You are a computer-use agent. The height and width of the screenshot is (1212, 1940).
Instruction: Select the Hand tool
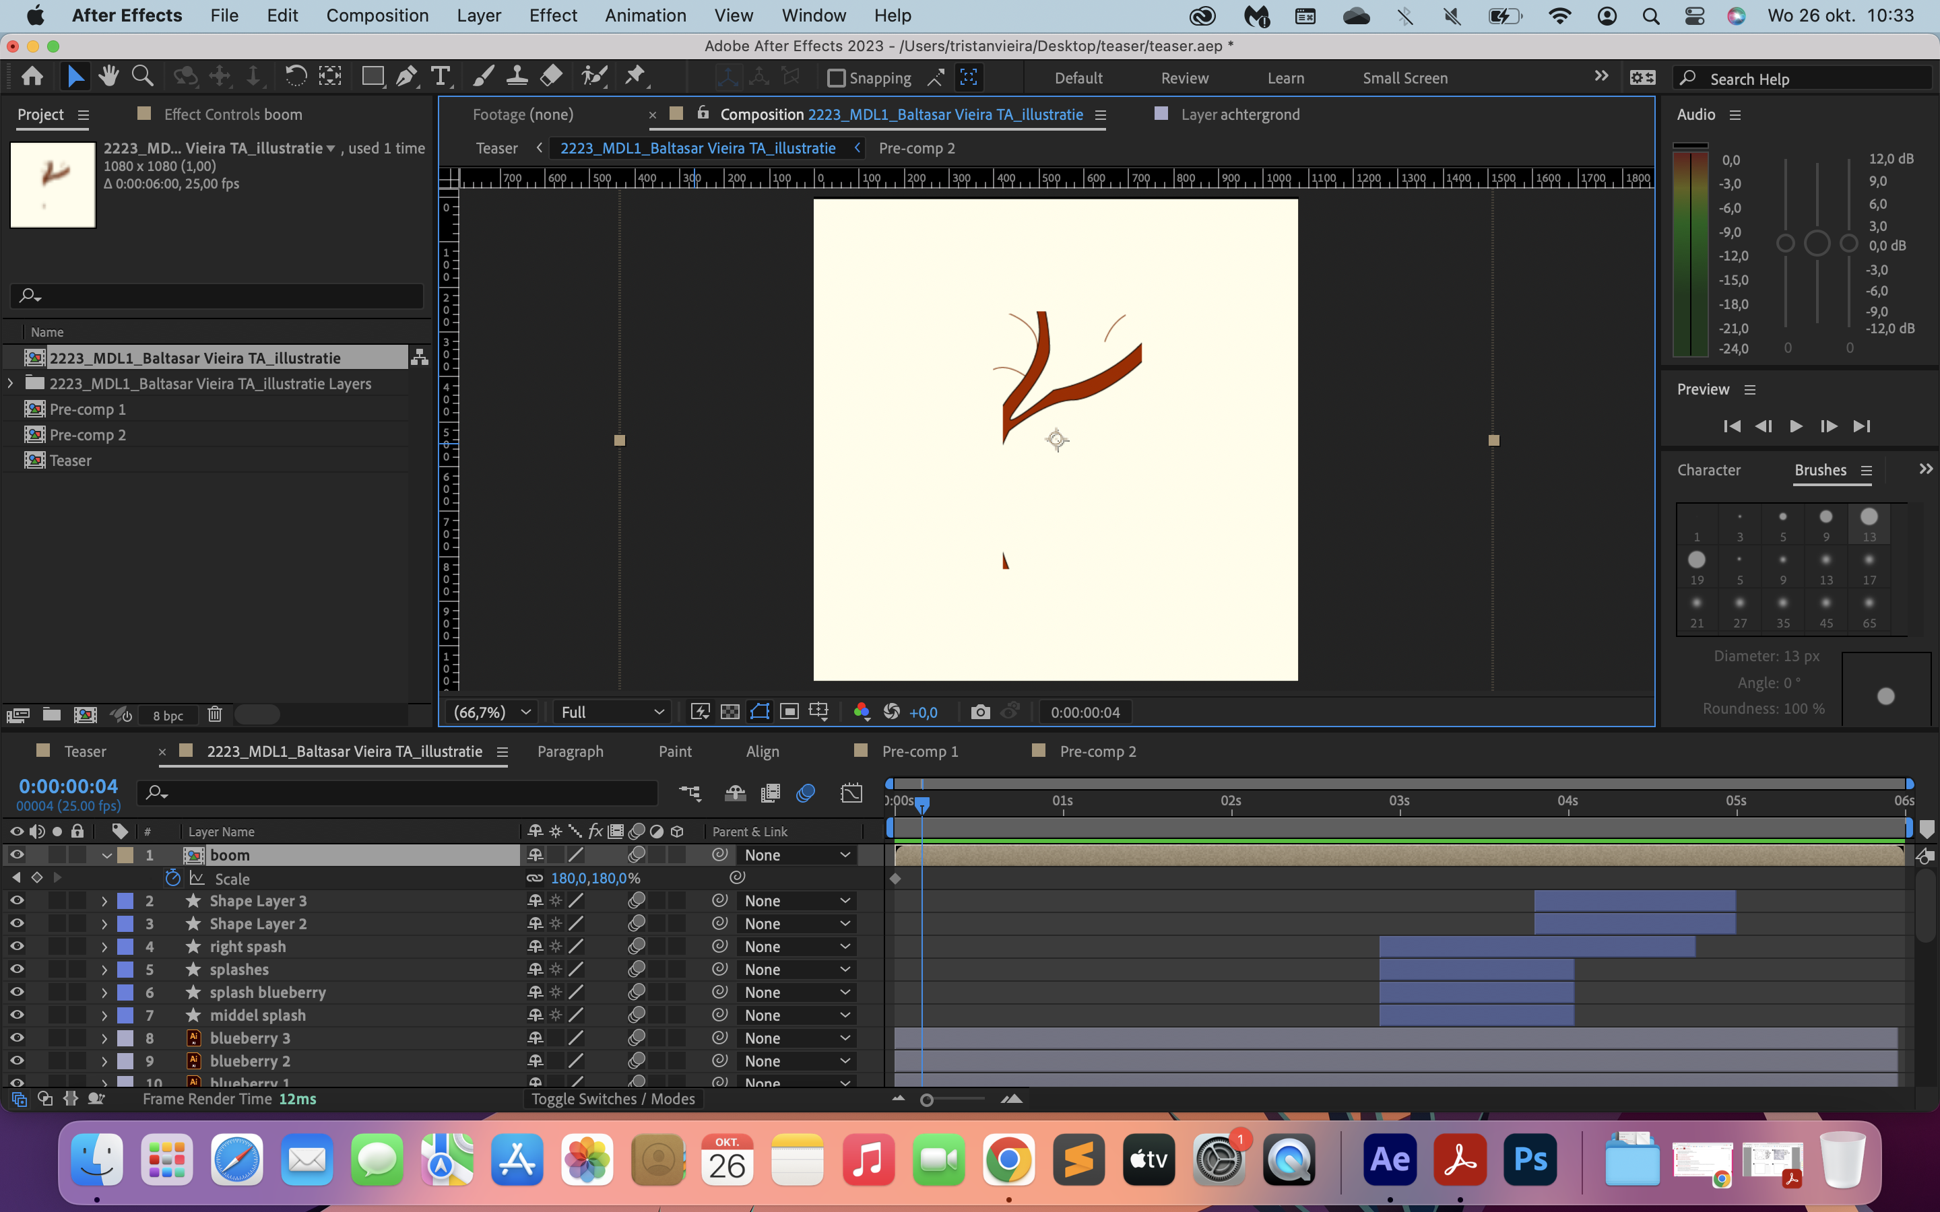[x=108, y=75]
